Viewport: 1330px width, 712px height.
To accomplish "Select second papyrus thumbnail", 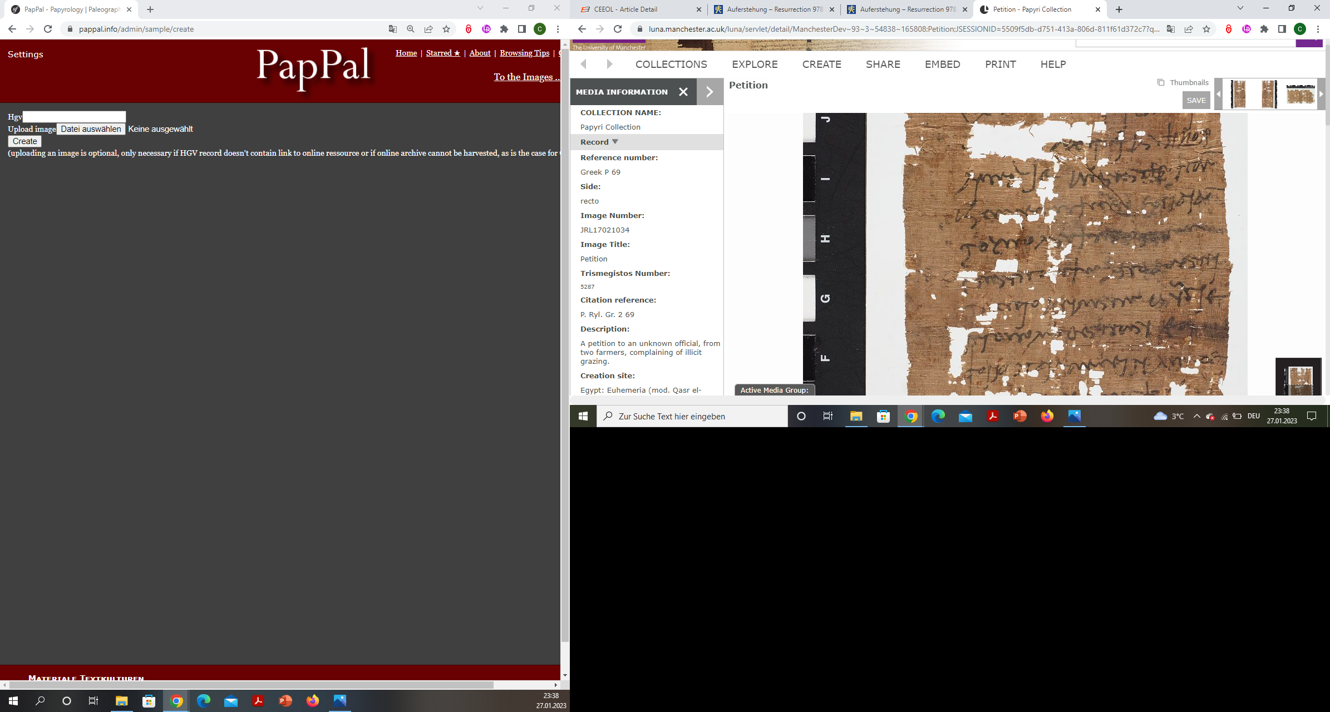I will click(1269, 93).
